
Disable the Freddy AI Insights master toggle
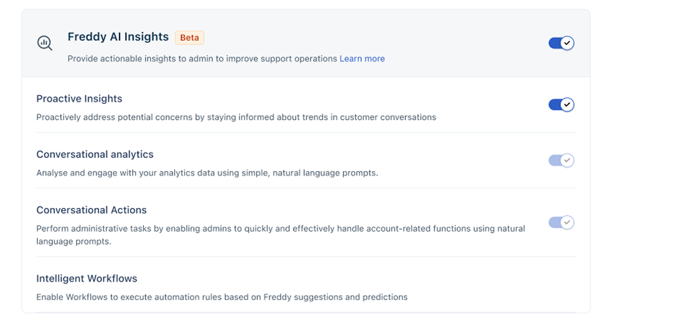[x=561, y=43]
